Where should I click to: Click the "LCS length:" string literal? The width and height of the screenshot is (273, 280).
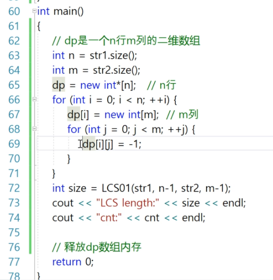128,203
